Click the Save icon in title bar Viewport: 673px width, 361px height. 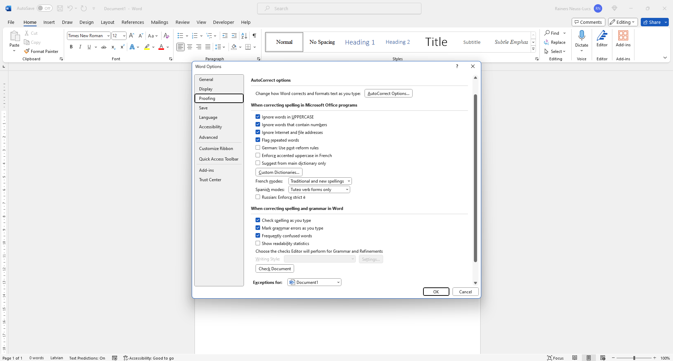tap(60, 8)
